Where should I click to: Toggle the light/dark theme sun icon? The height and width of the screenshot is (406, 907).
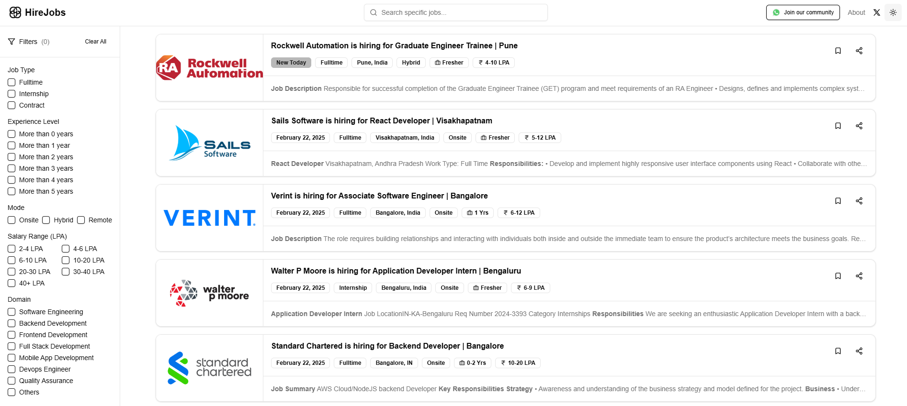pos(893,12)
